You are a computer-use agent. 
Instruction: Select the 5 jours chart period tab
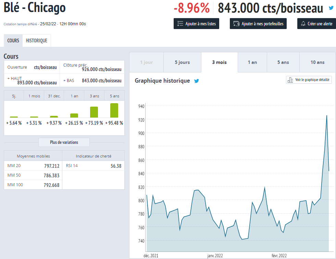[182, 62]
